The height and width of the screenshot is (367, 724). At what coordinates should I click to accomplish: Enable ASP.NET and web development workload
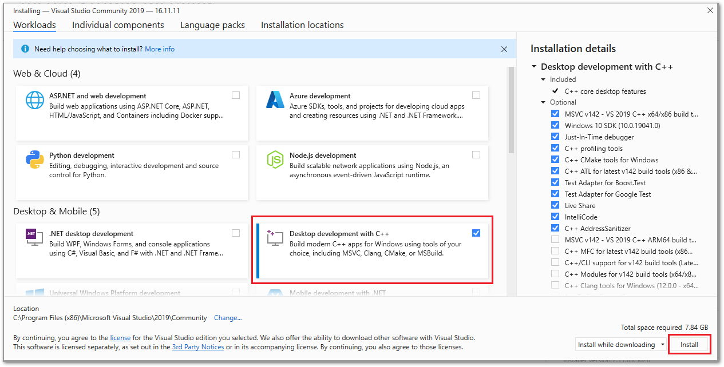point(236,95)
